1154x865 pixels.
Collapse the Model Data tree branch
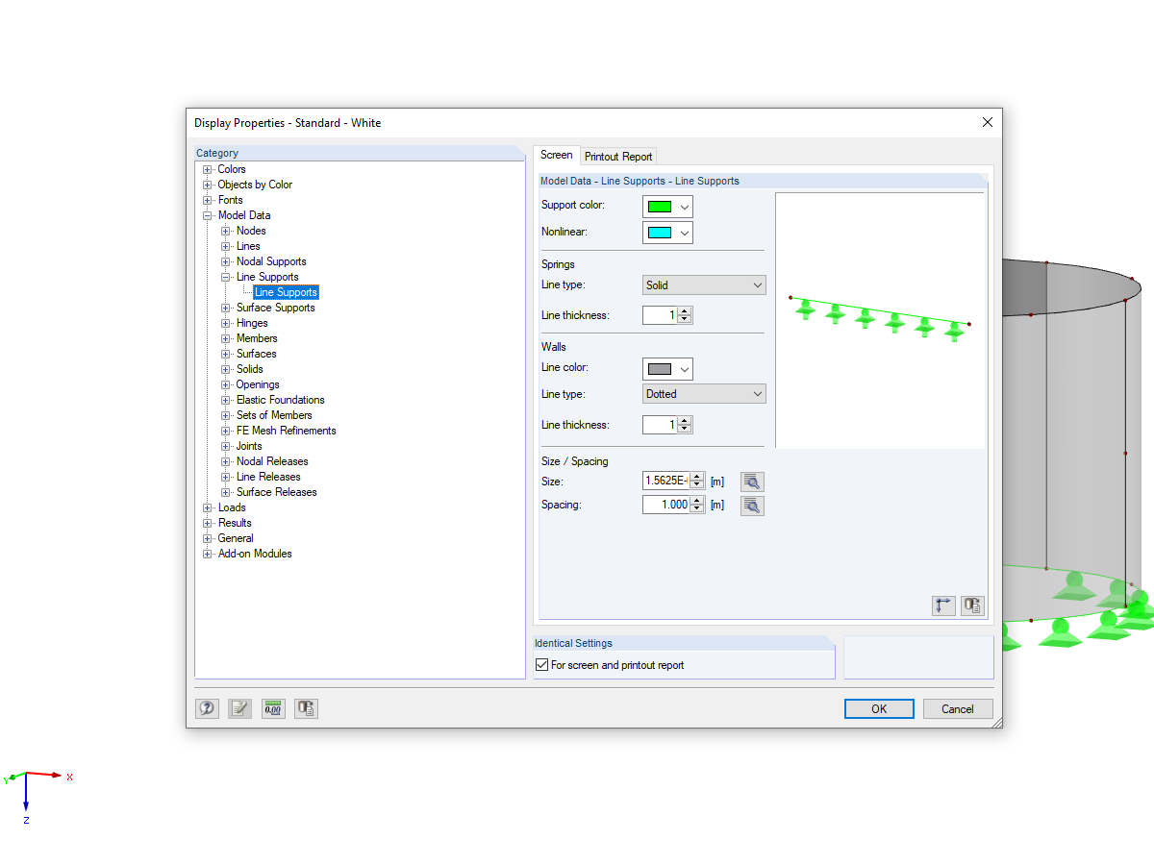click(x=207, y=215)
